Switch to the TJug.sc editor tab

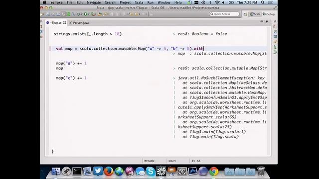click(56, 23)
